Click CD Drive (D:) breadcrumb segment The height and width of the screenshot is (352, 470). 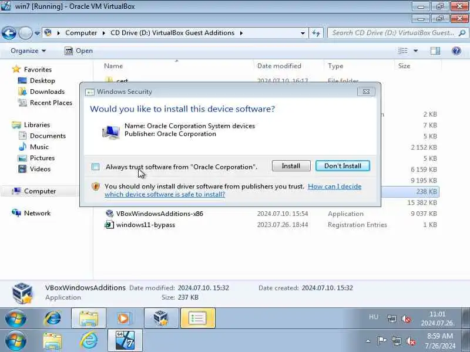pyautogui.click(x=172, y=33)
